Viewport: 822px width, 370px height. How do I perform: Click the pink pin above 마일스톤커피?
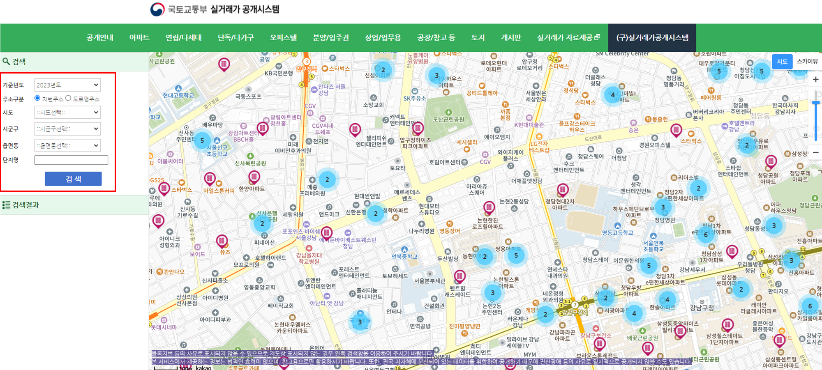210,179
